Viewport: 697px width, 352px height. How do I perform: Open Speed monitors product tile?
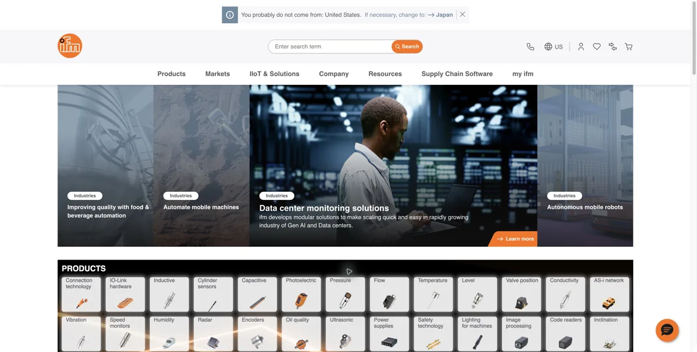click(125, 333)
